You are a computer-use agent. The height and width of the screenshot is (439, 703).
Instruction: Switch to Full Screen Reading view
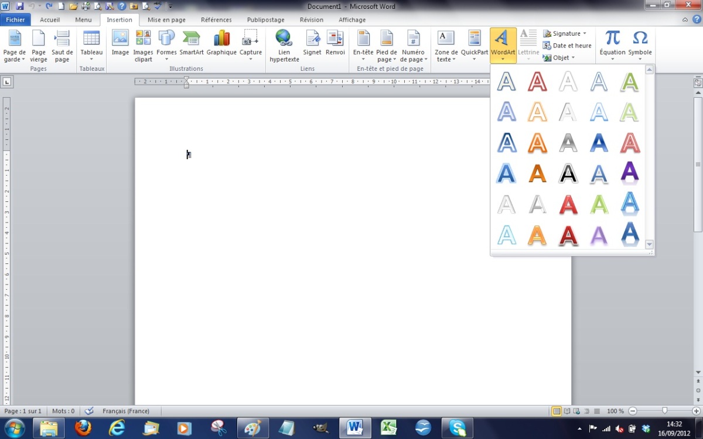tap(567, 411)
